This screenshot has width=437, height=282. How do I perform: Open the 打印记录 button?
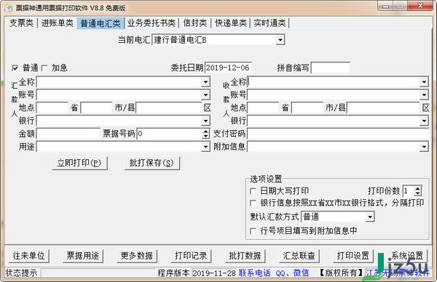tap(191, 256)
